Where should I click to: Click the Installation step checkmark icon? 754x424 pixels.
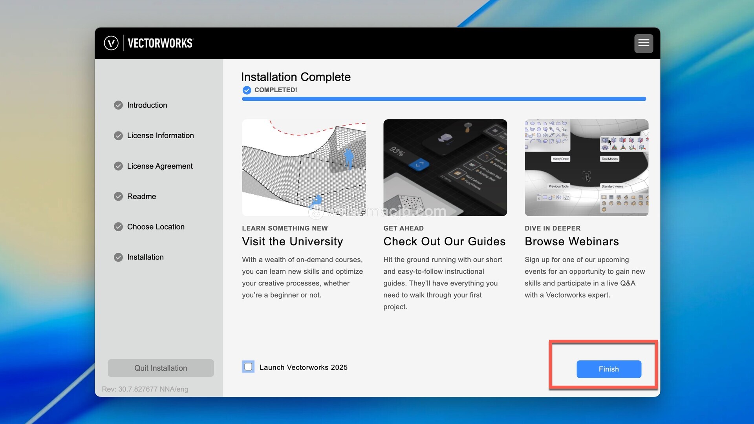click(118, 257)
